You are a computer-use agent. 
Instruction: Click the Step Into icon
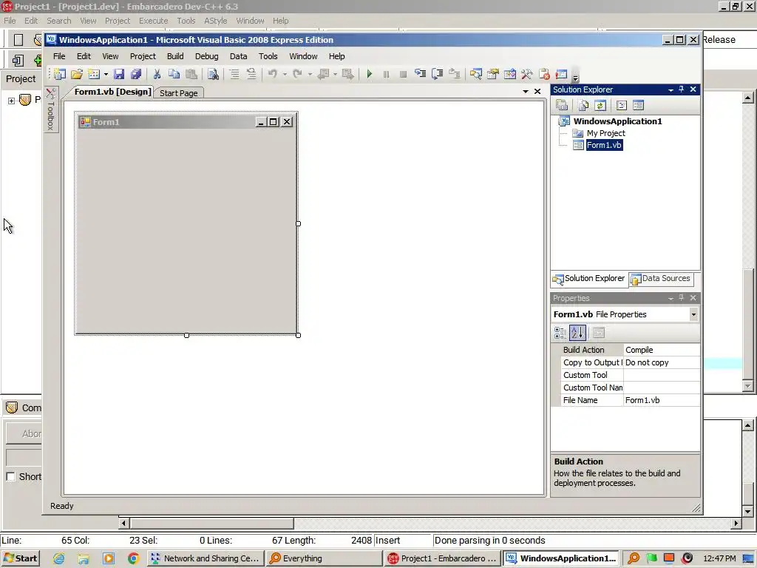click(x=421, y=74)
